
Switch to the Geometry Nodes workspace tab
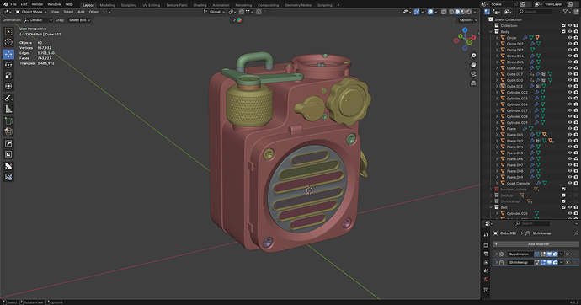pos(298,5)
